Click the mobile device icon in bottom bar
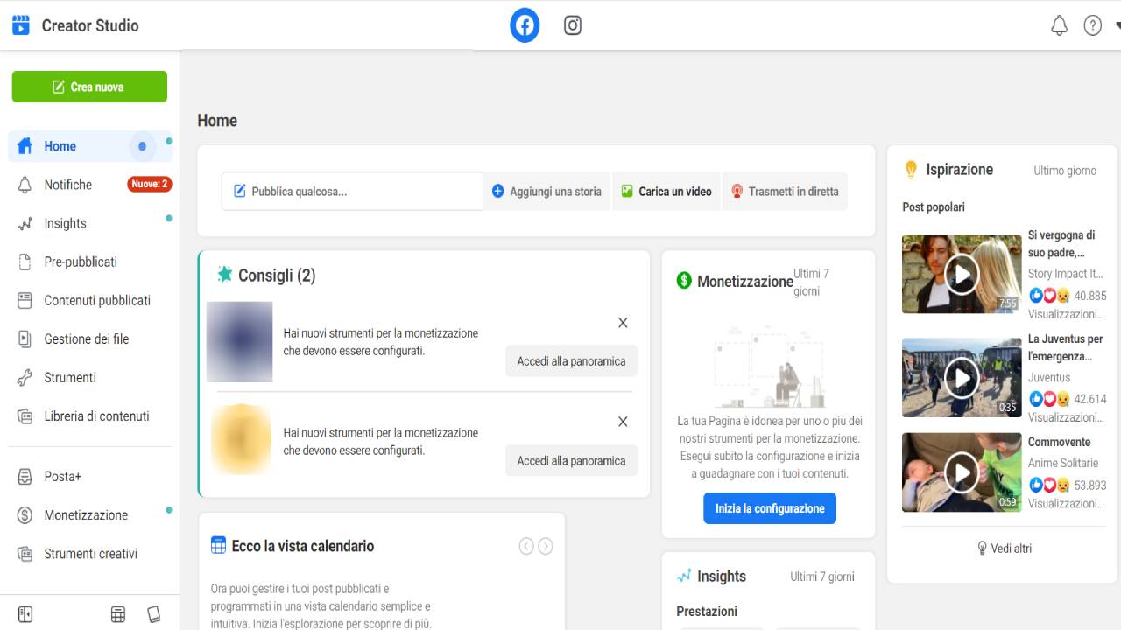 [x=154, y=614]
